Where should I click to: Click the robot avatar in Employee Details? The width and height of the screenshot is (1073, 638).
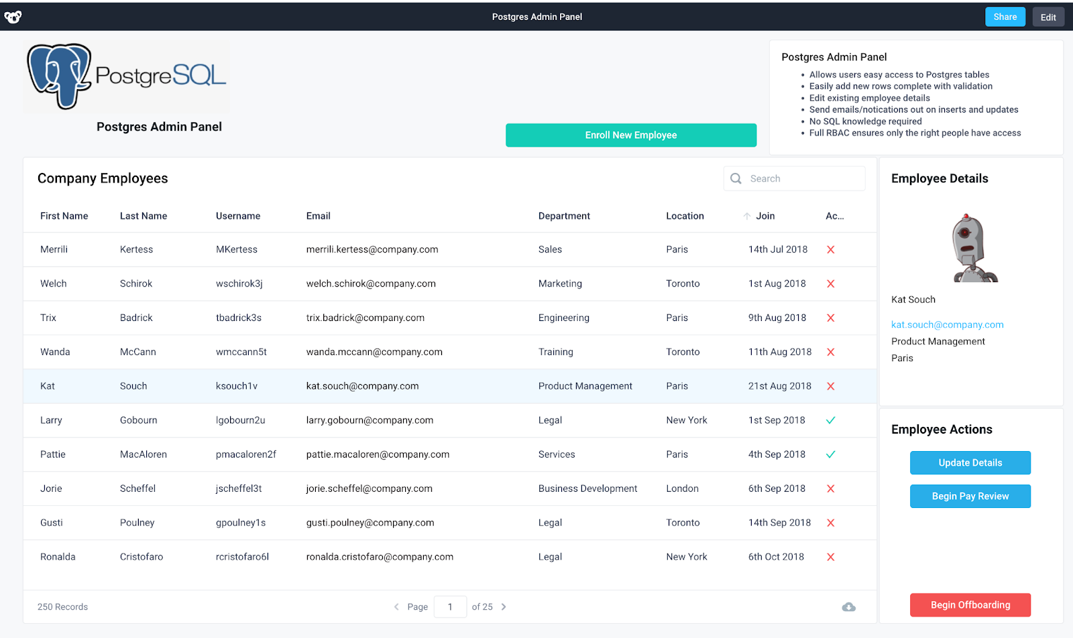[970, 247]
